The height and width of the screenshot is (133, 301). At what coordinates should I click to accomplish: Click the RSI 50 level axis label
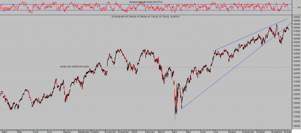coord(298,7)
